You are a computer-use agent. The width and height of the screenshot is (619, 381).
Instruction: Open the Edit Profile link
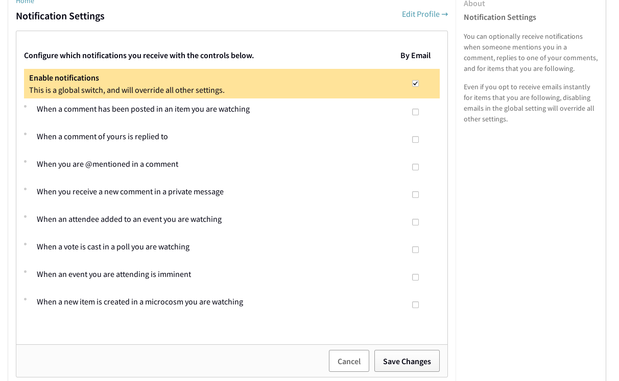point(425,14)
